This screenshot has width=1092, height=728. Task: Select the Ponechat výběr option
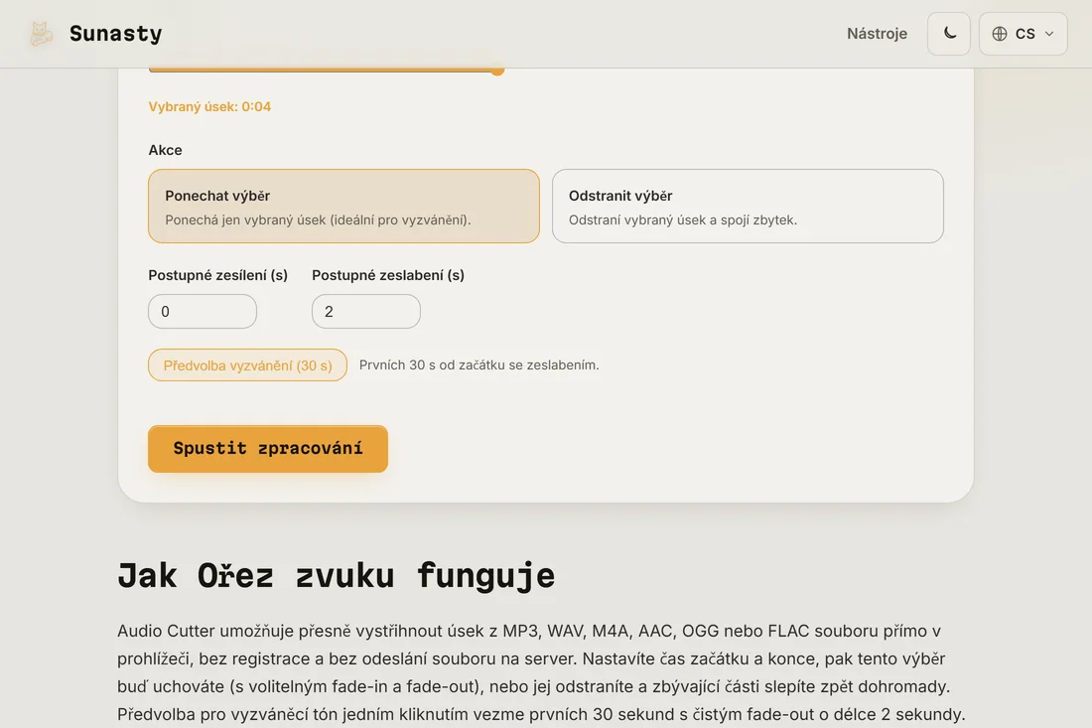click(344, 207)
